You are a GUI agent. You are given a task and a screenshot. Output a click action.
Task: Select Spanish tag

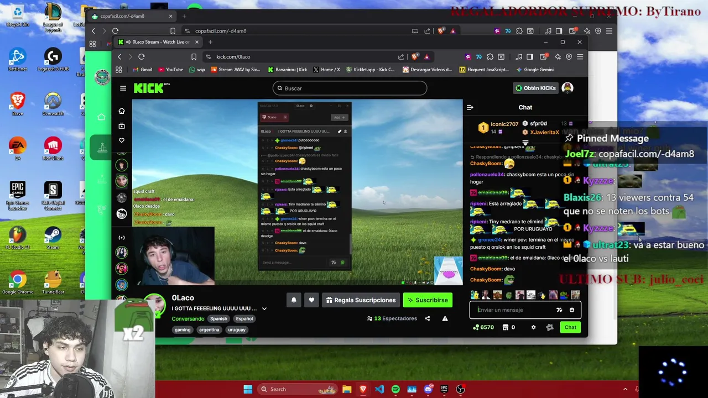(218, 319)
